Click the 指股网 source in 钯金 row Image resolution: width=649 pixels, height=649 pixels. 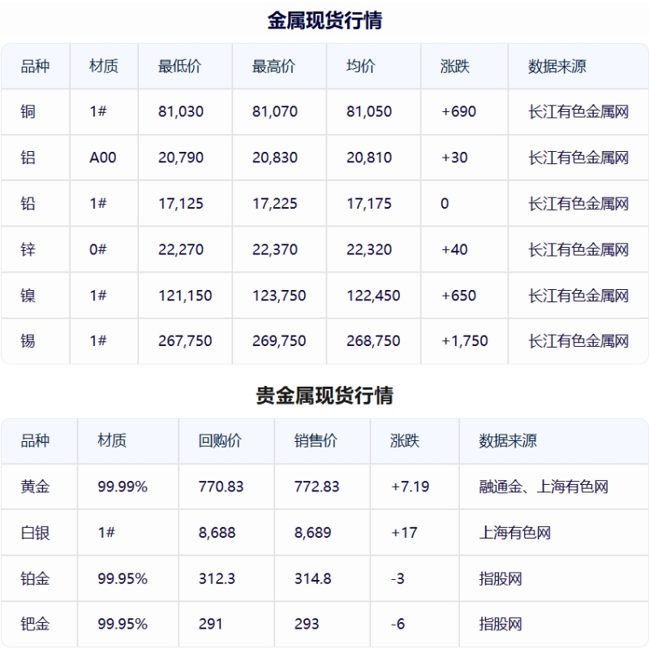[x=501, y=624]
